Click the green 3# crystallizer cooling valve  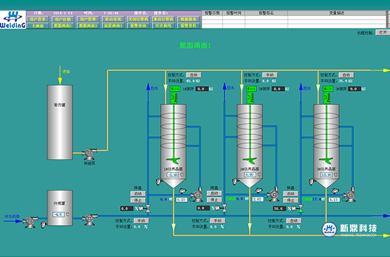tap(300, 209)
